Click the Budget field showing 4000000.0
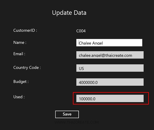 point(110,82)
